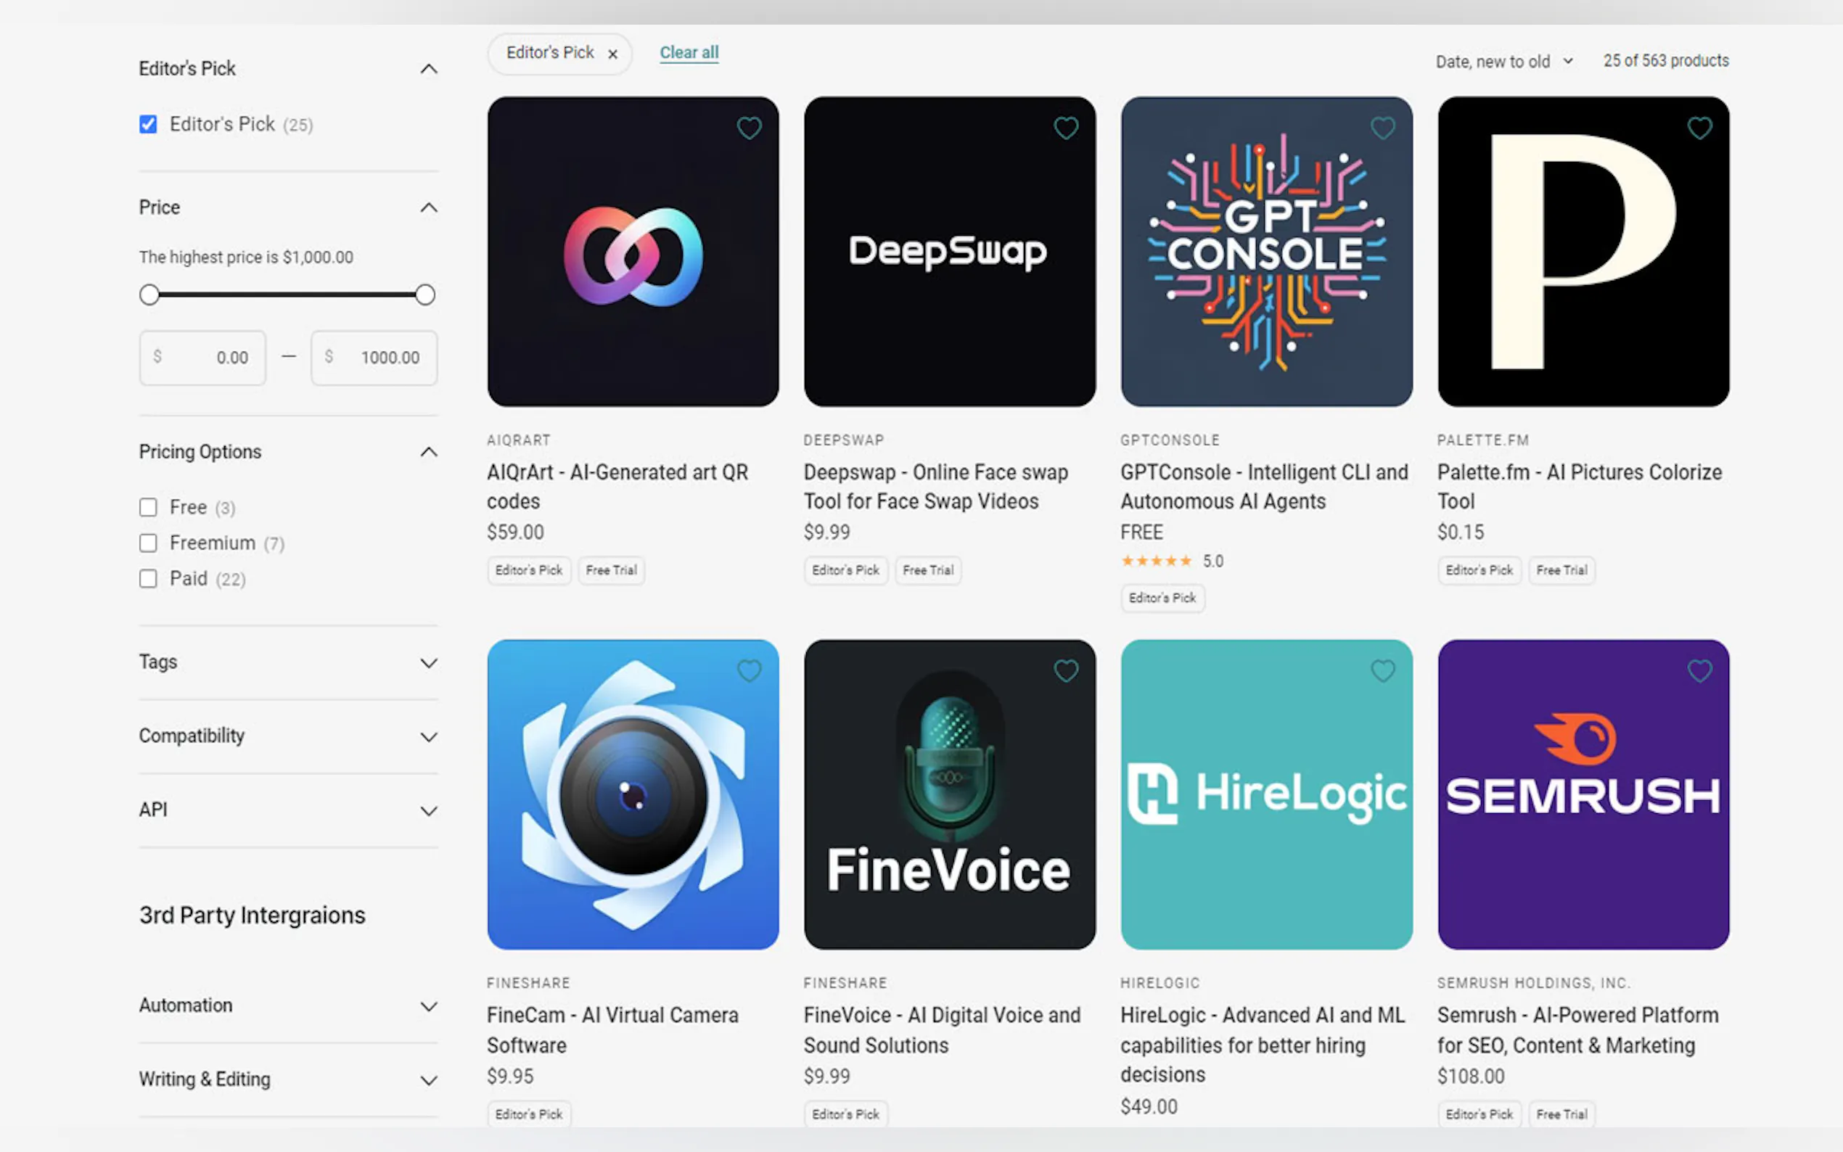
Task: Click "The highest price is $1,000.00" text
Action: (x=246, y=258)
